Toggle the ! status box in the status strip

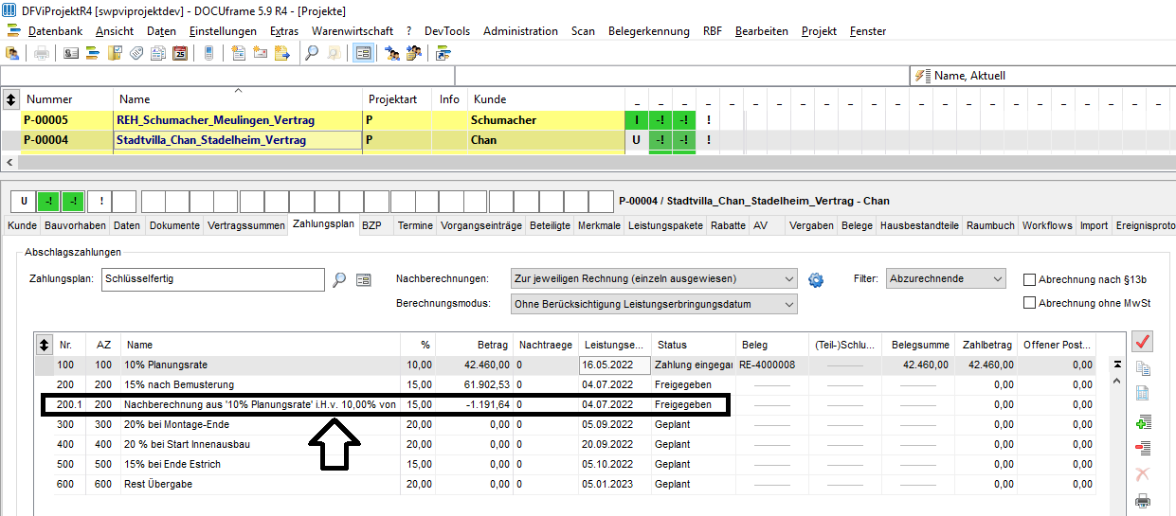pos(100,202)
